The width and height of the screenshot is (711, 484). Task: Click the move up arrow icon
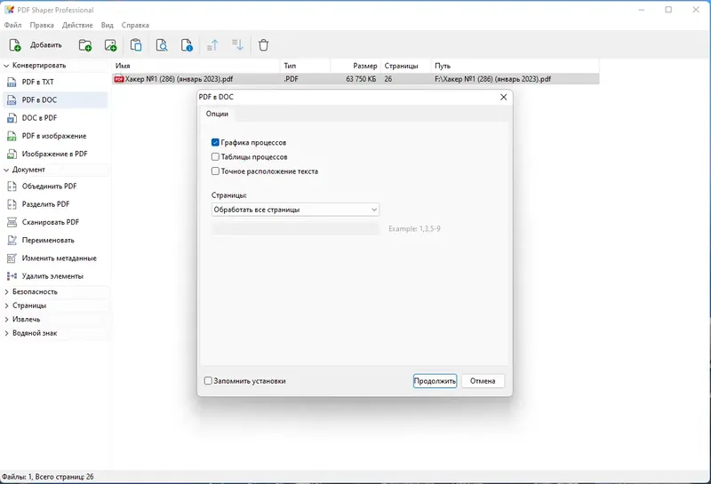(x=212, y=45)
